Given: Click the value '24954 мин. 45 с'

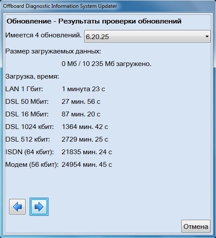Looking at the screenshot, I should click(87, 165).
